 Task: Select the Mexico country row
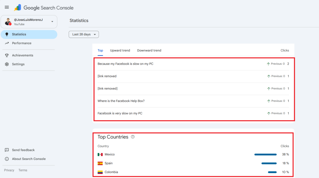193,154
